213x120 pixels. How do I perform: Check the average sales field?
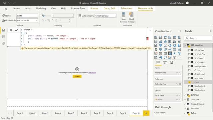[189, 66]
